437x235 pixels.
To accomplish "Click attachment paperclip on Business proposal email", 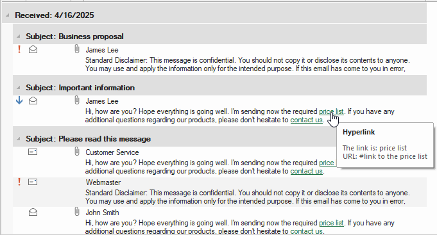I will [x=77, y=49].
